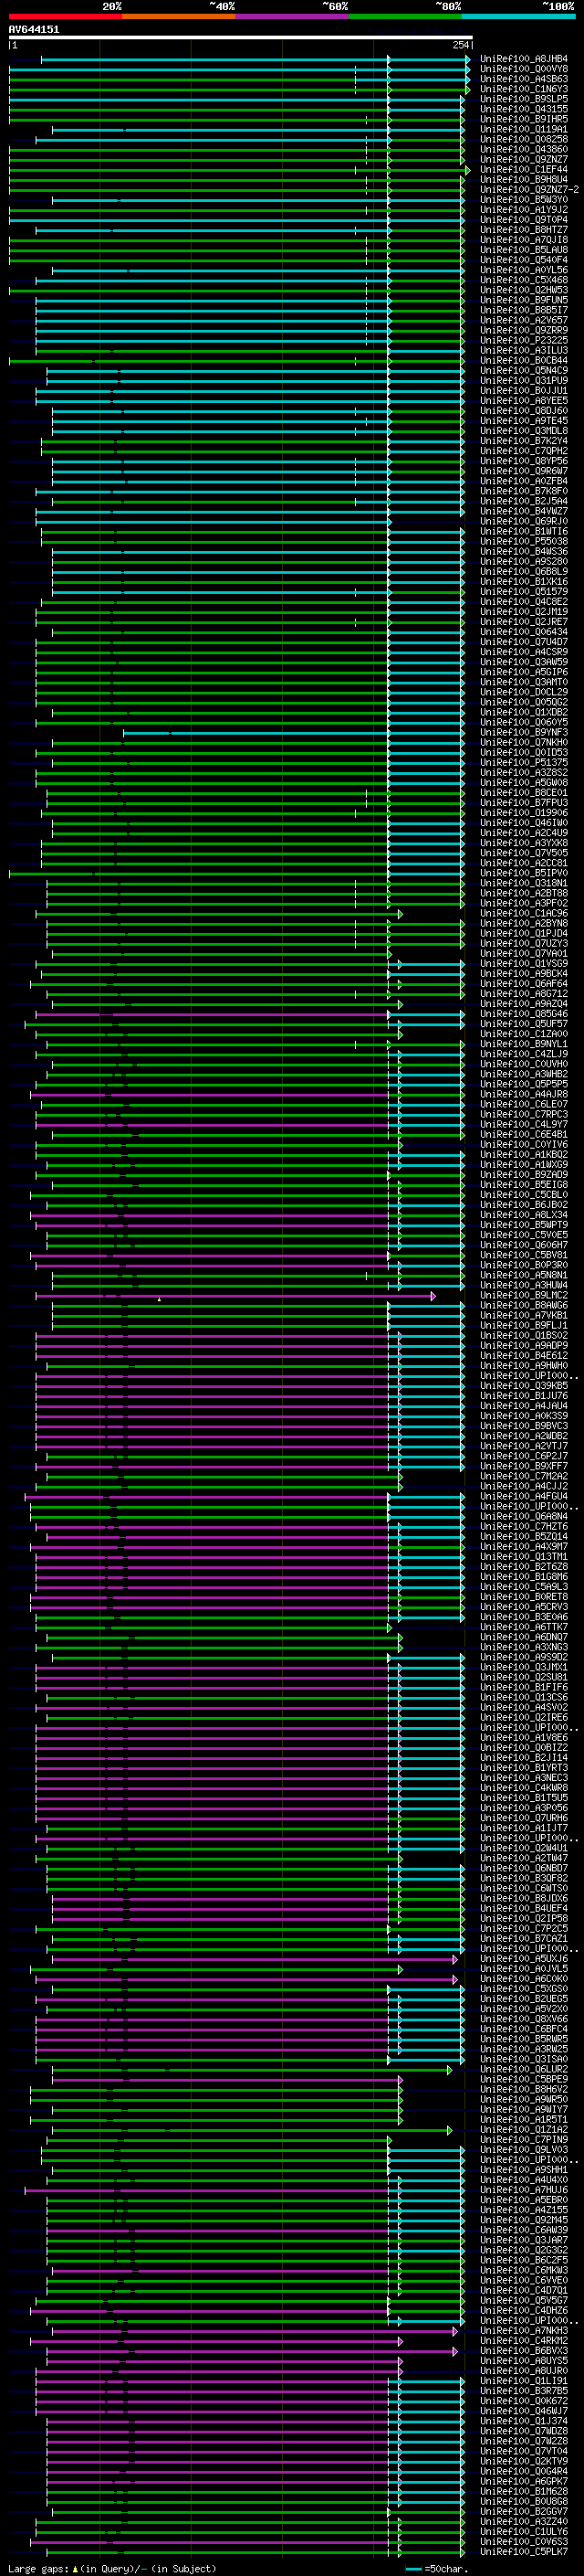Click the UniRef100_B9ZAD9 label
The height and width of the screenshot is (2576, 584).
tap(524, 1175)
